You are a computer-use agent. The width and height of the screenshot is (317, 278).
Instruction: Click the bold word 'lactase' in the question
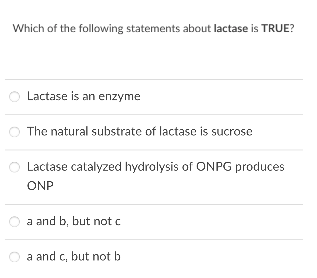[230, 28]
